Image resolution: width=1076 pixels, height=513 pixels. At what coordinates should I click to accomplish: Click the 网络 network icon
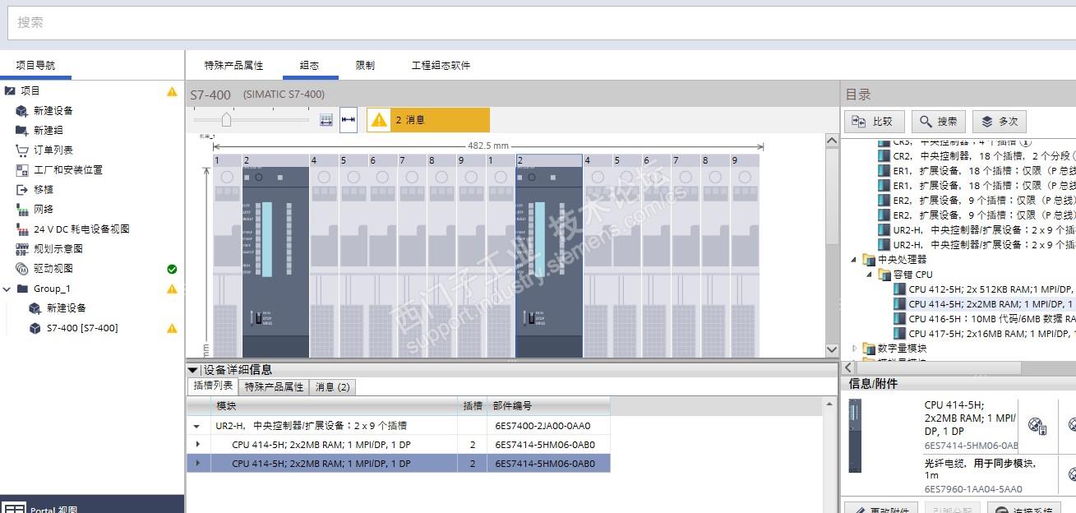[x=22, y=210]
